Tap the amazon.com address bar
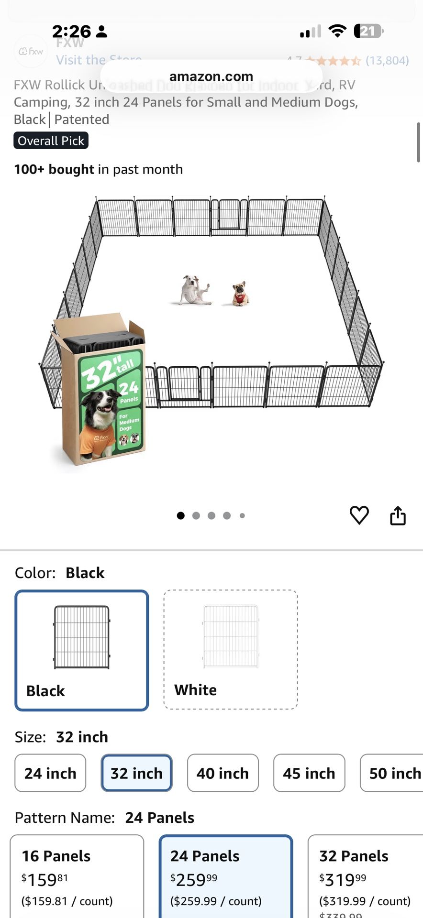Viewport: 423px width, 918px height. [x=211, y=76]
